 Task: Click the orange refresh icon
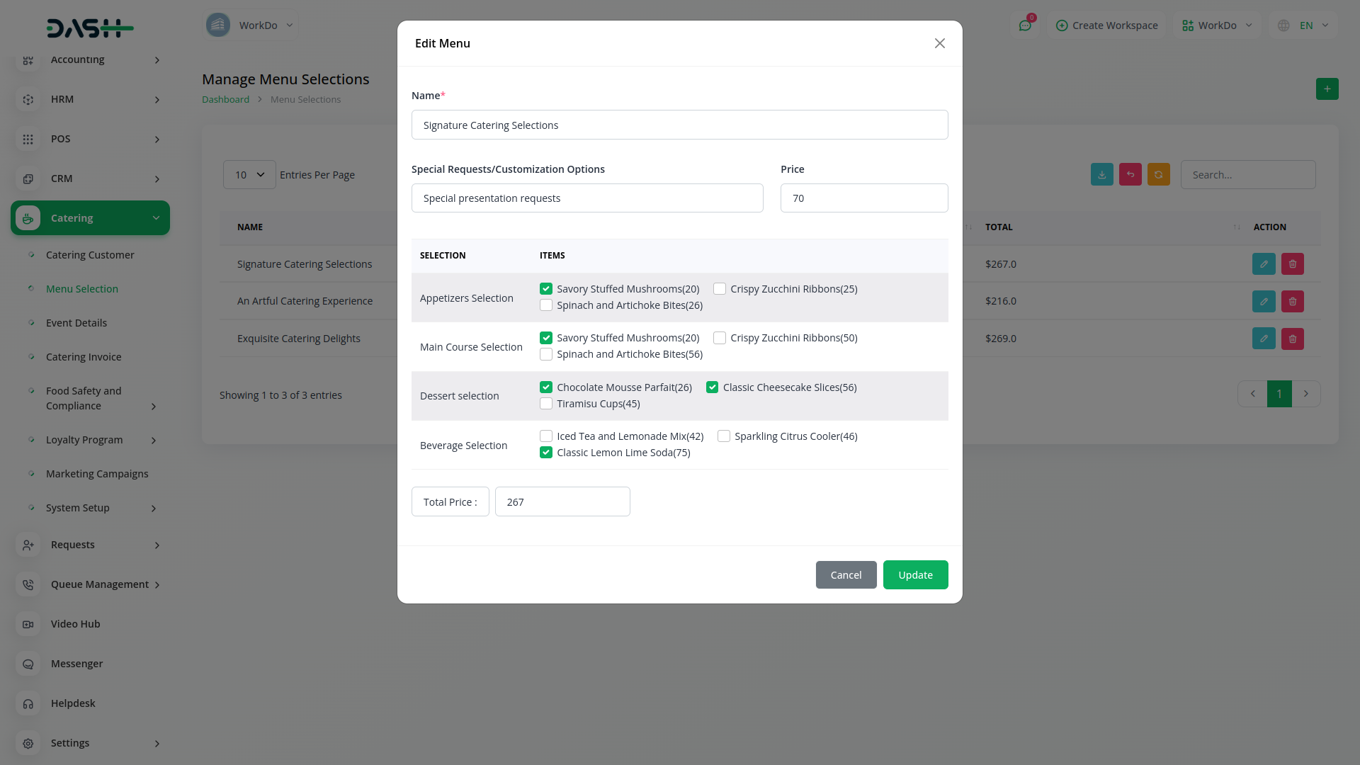pos(1158,175)
